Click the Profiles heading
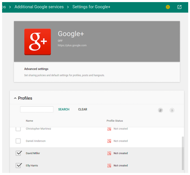The image size is (190, 175). [25, 98]
